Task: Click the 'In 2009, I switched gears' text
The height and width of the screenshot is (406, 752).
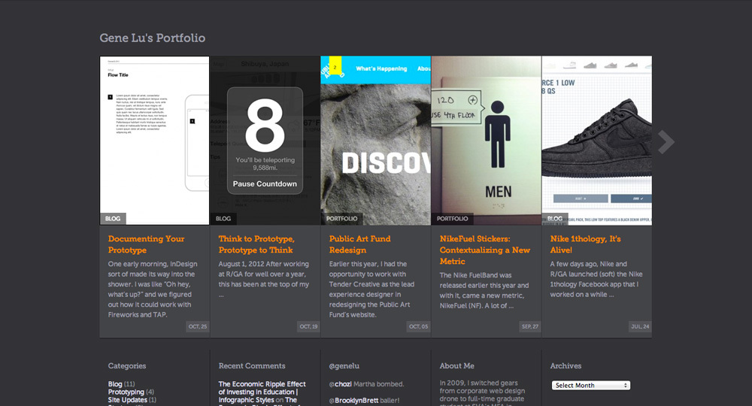Action: 483,393
